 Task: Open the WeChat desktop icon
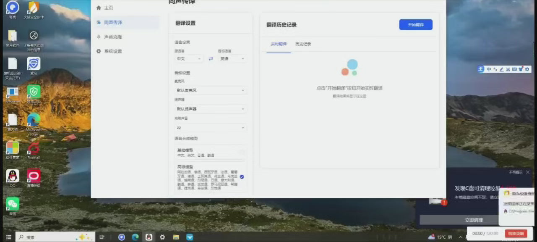pos(12,205)
